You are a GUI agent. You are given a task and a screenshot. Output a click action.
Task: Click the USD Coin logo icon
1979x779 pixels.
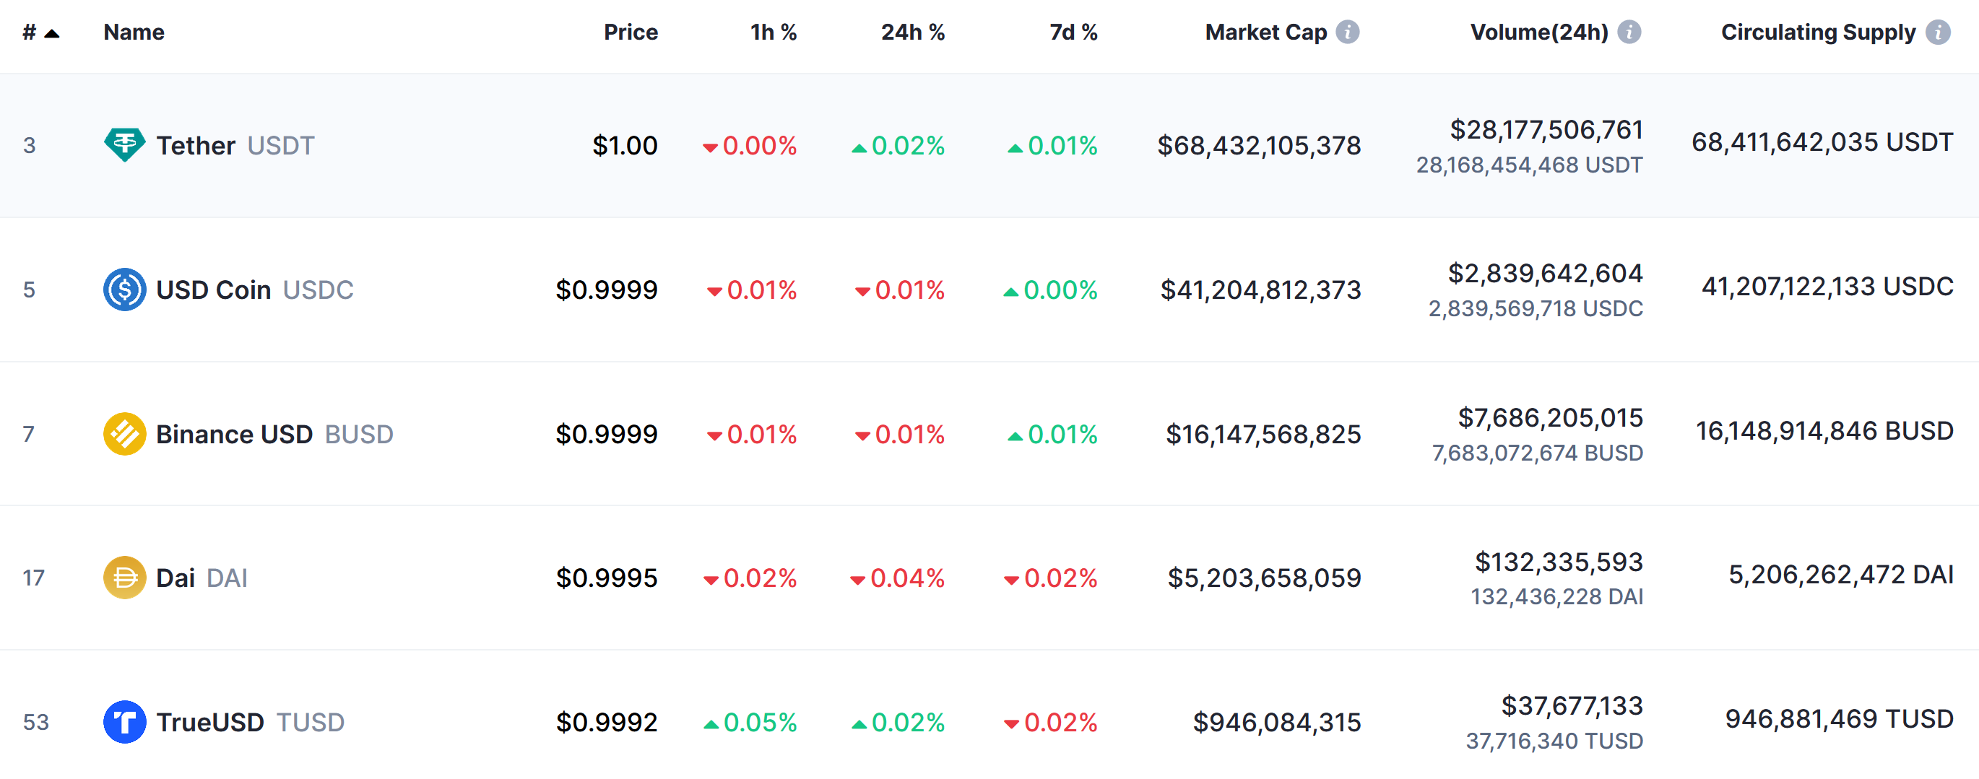click(x=124, y=289)
